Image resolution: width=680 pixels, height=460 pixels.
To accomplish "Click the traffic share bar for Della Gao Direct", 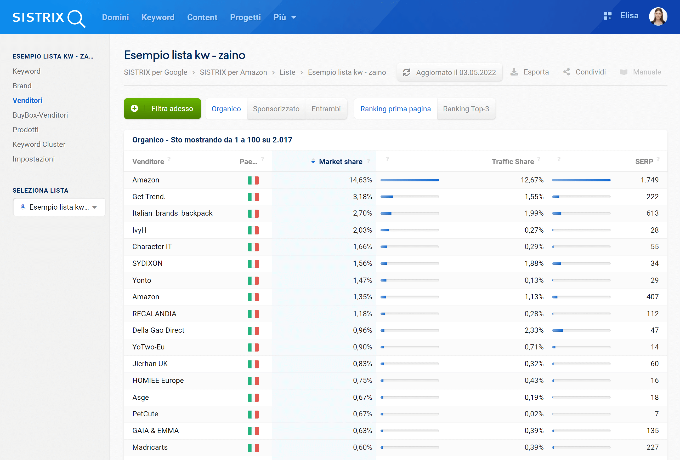I will pos(581,330).
